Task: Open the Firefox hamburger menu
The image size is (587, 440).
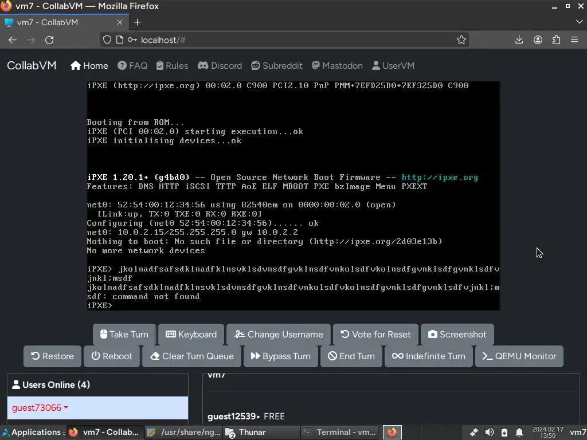Action: tap(574, 40)
